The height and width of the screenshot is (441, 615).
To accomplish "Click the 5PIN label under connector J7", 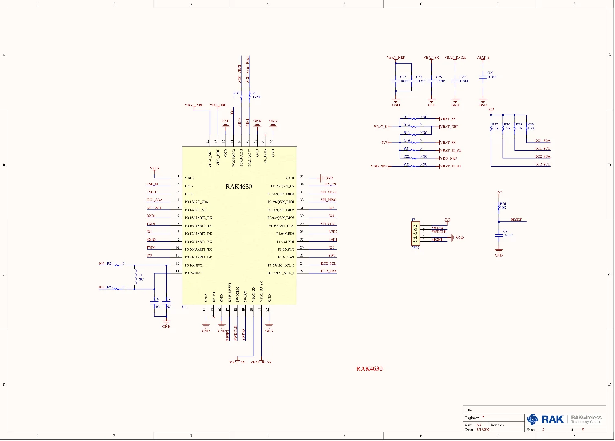I will coord(415,247).
